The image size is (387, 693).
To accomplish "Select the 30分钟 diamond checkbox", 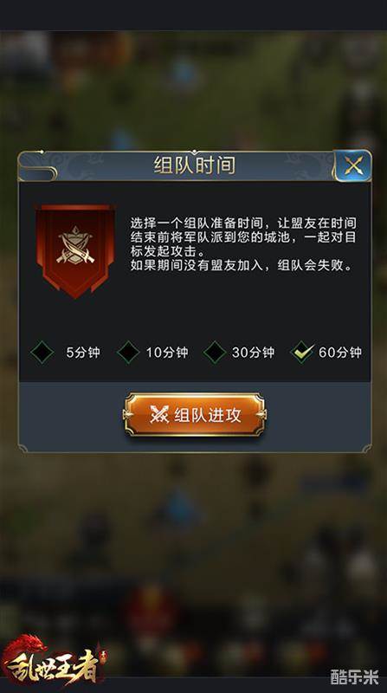I will tap(215, 353).
